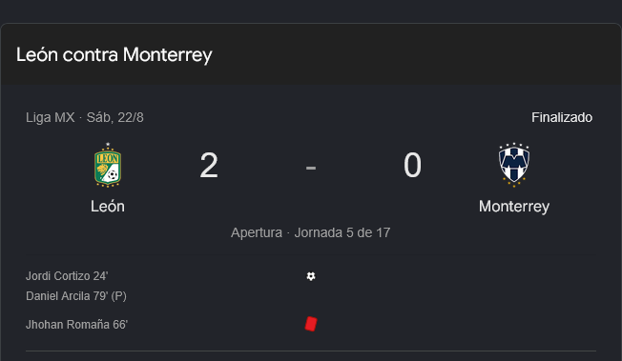Click the (P) penalty indicator
The width and height of the screenshot is (622, 361).
[118, 296]
